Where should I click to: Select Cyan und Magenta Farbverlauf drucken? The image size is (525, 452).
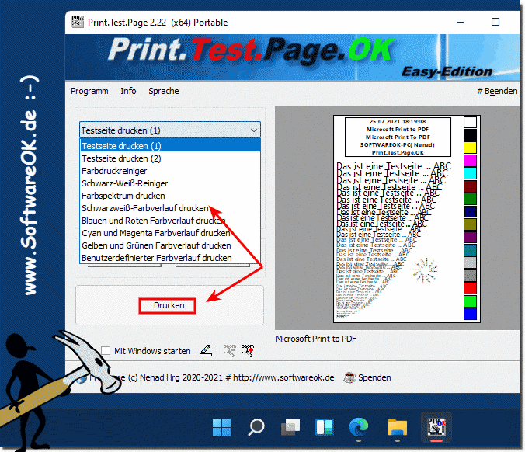(170, 233)
